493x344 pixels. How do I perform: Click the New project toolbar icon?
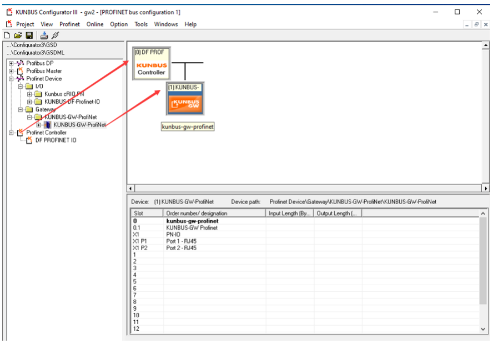[7, 36]
